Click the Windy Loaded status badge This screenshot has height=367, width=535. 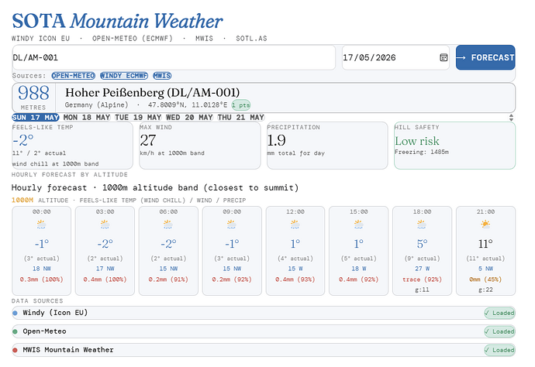(499, 313)
